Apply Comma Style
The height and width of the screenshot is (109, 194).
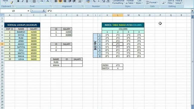click(99, 1)
